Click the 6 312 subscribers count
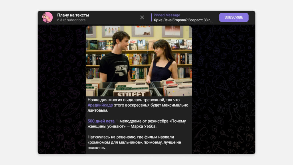 [71, 20]
